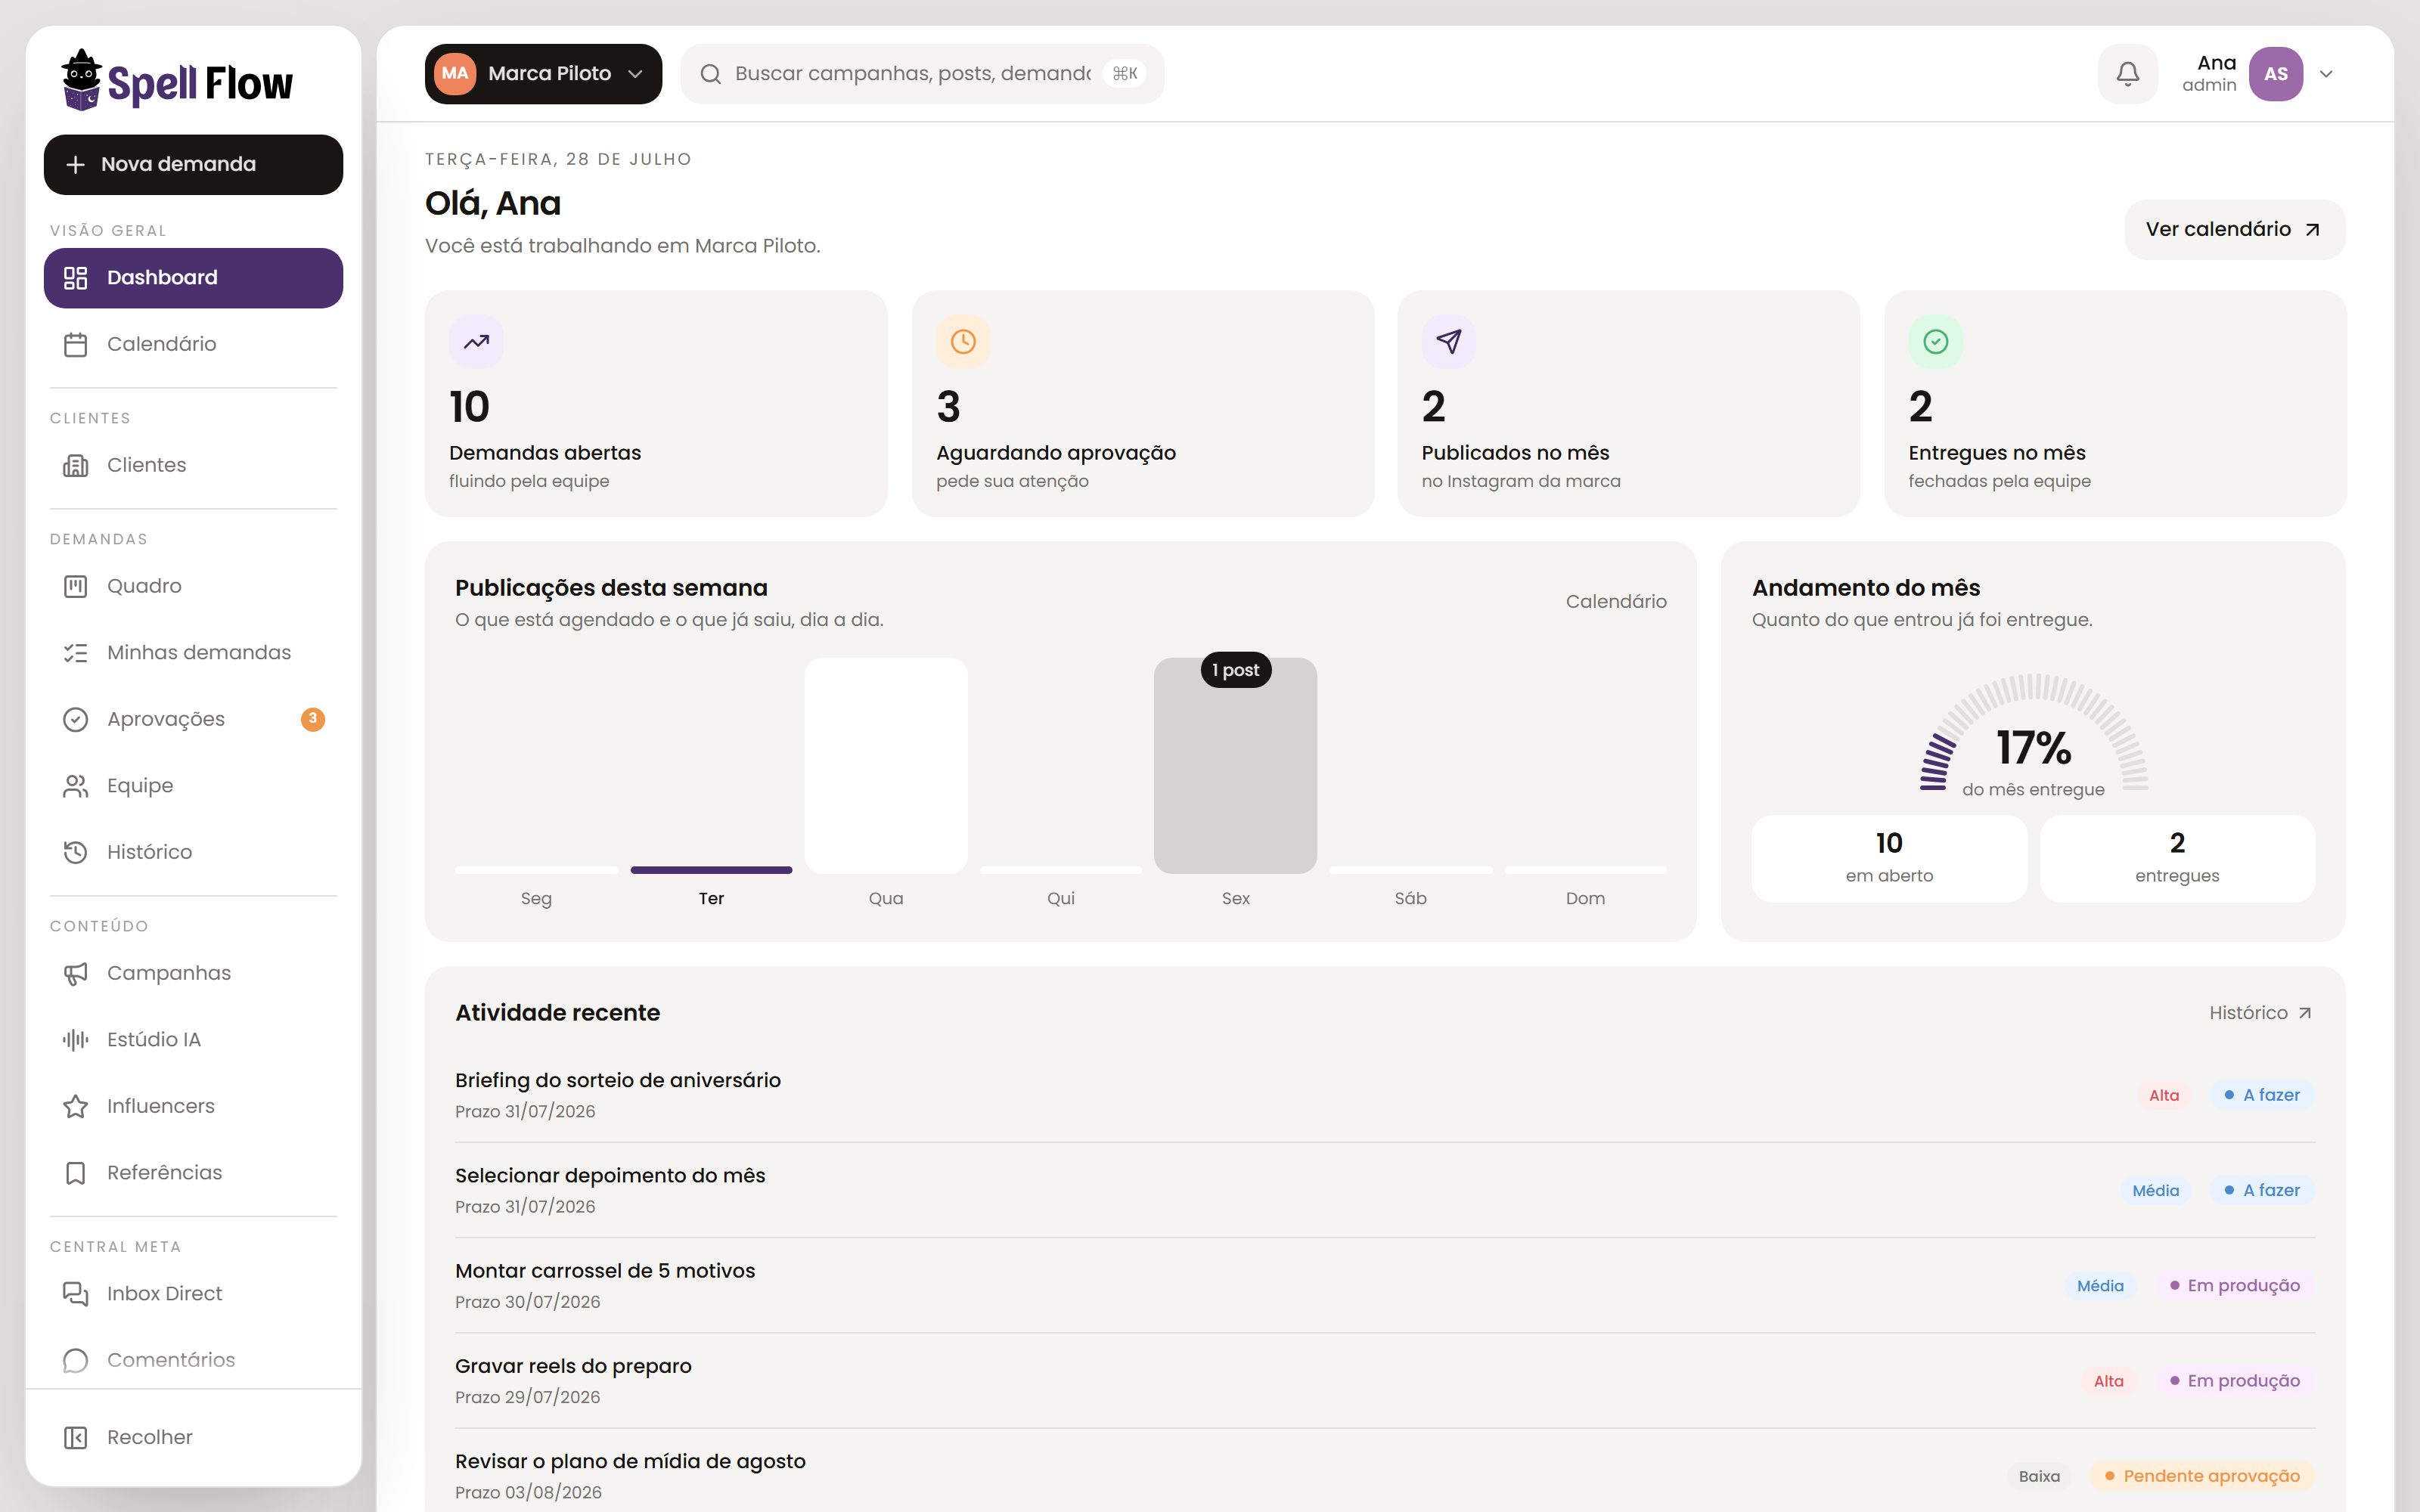Click the Influencers star icon

pyautogui.click(x=75, y=1106)
